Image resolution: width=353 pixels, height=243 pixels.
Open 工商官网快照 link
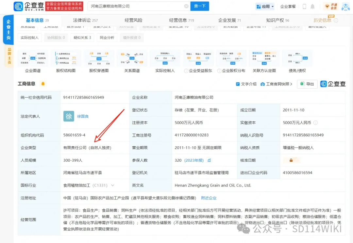click(x=276, y=84)
